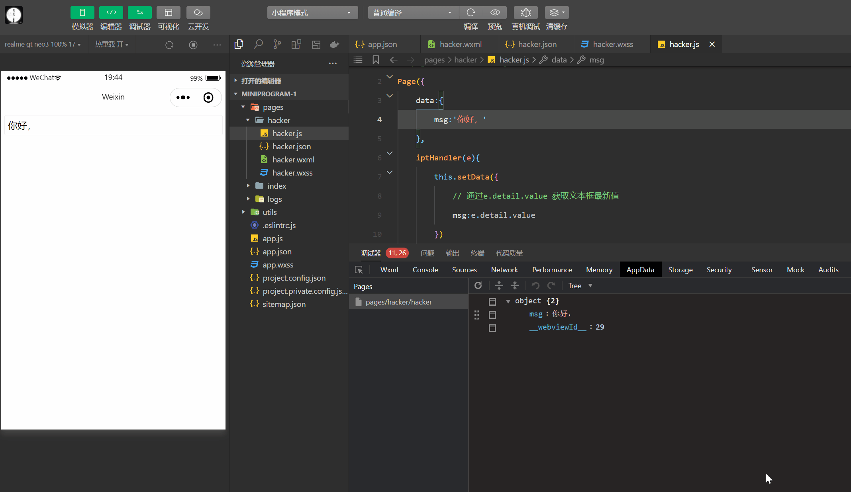
Task: Open the 小程序模式 mode dropdown
Action: [312, 13]
